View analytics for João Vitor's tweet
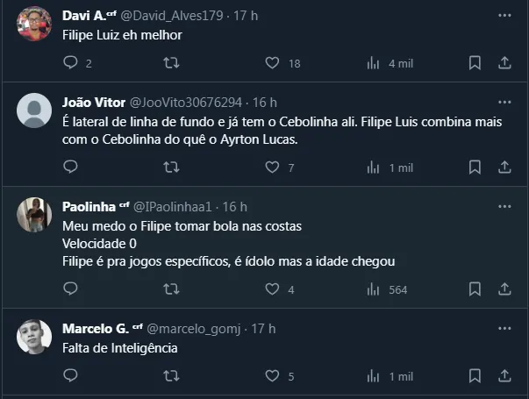The height and width of the screenshot is (399, 529). coord(373,167)
